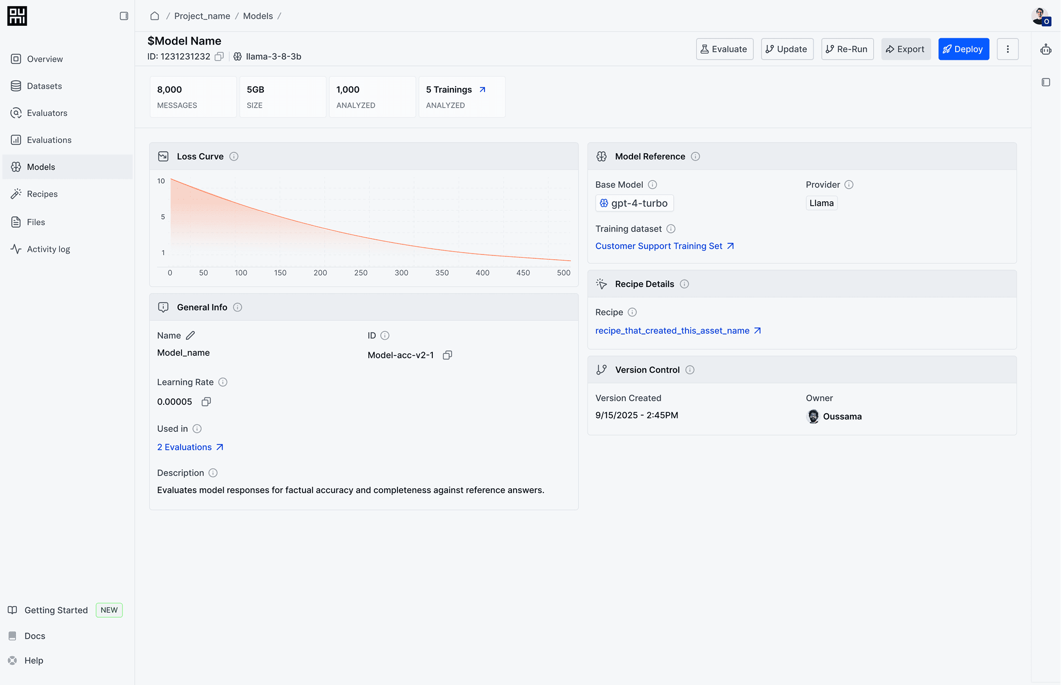This screenshot has width=1061, height=685.
Task: Copy the model ID 1231231232
Action: [219, 56]
